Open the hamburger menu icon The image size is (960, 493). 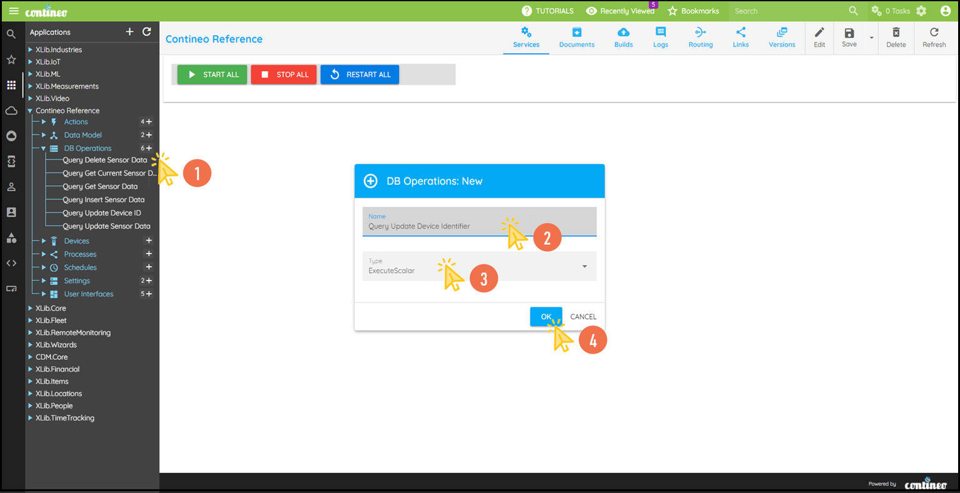tap(13, 11)
